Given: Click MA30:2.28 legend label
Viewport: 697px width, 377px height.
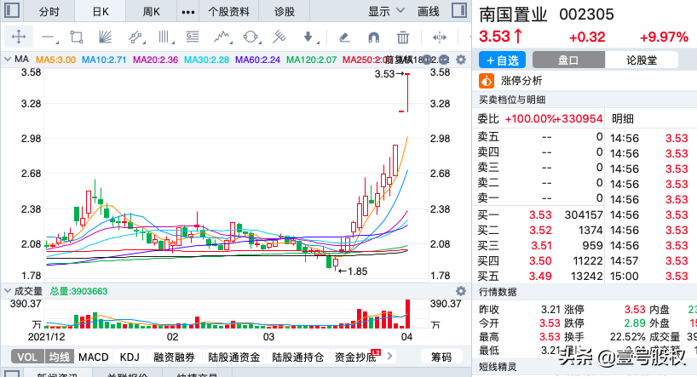Looking at the screenshot, I should (x=206, y=60).
